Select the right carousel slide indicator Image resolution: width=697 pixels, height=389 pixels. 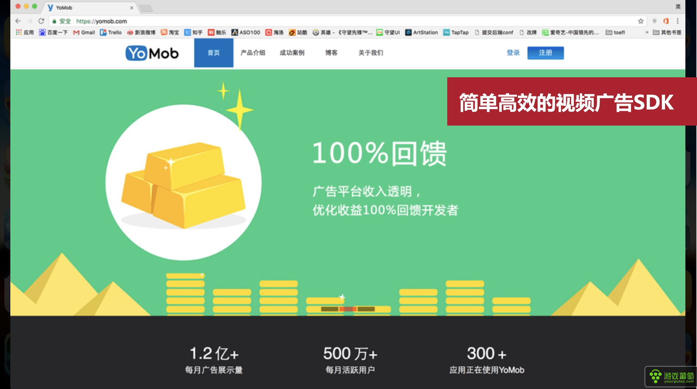[x=366, y=309]
